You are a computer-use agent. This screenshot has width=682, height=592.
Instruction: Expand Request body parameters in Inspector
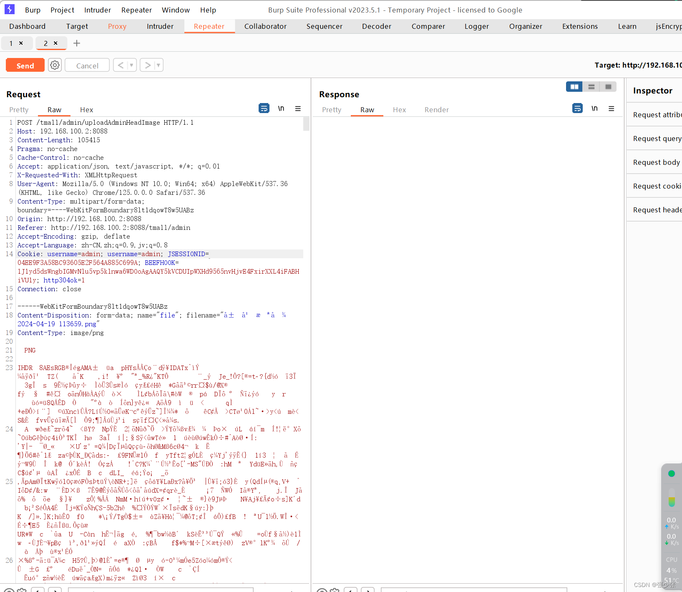point(654,162)
